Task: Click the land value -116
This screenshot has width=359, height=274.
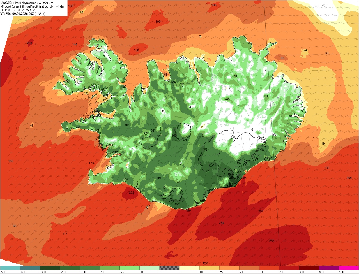Action: [158, 178]
